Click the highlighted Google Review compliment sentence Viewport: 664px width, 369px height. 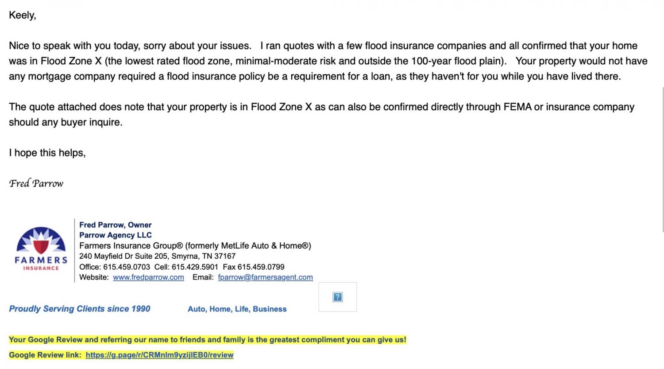(207, 340)
